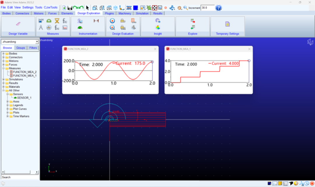Click the Design Variable pencil icon
315x187 pixels.
coord(18,24)
